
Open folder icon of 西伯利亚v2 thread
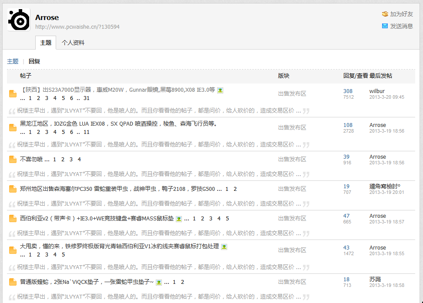click(13, 218)
